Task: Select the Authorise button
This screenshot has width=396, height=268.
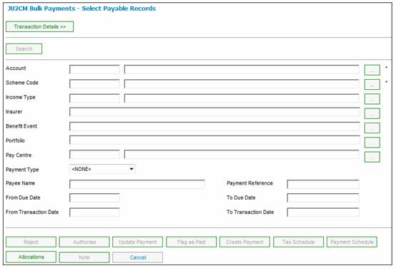Action: tap(84, 242)
